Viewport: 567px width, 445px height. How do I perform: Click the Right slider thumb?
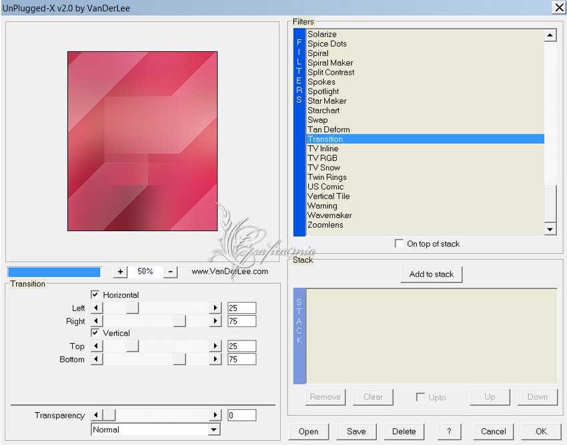pos(179,320)
